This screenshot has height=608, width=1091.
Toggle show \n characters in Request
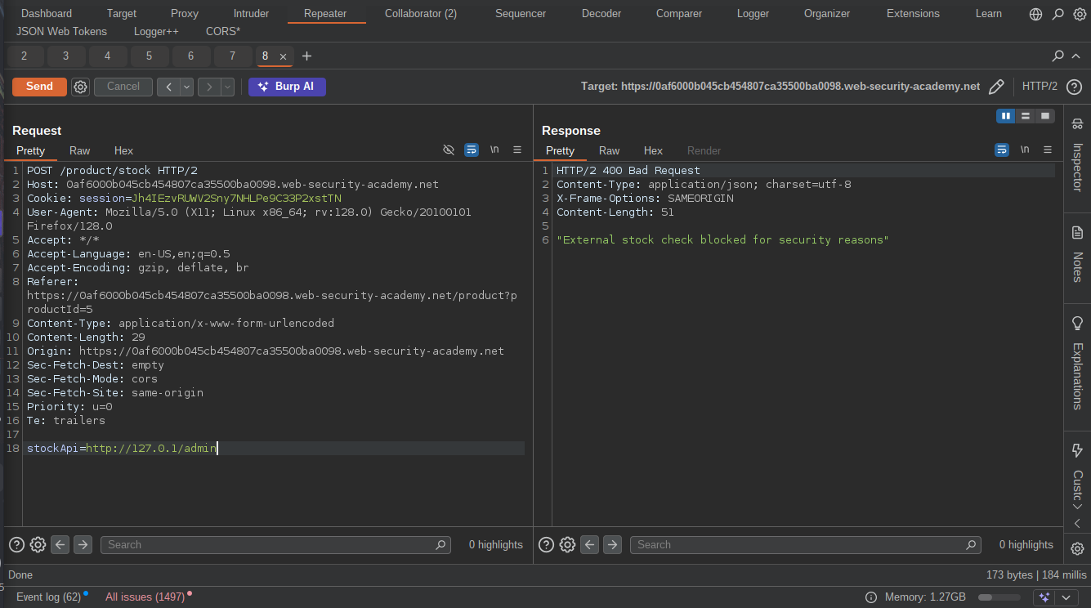click(494, 150)
